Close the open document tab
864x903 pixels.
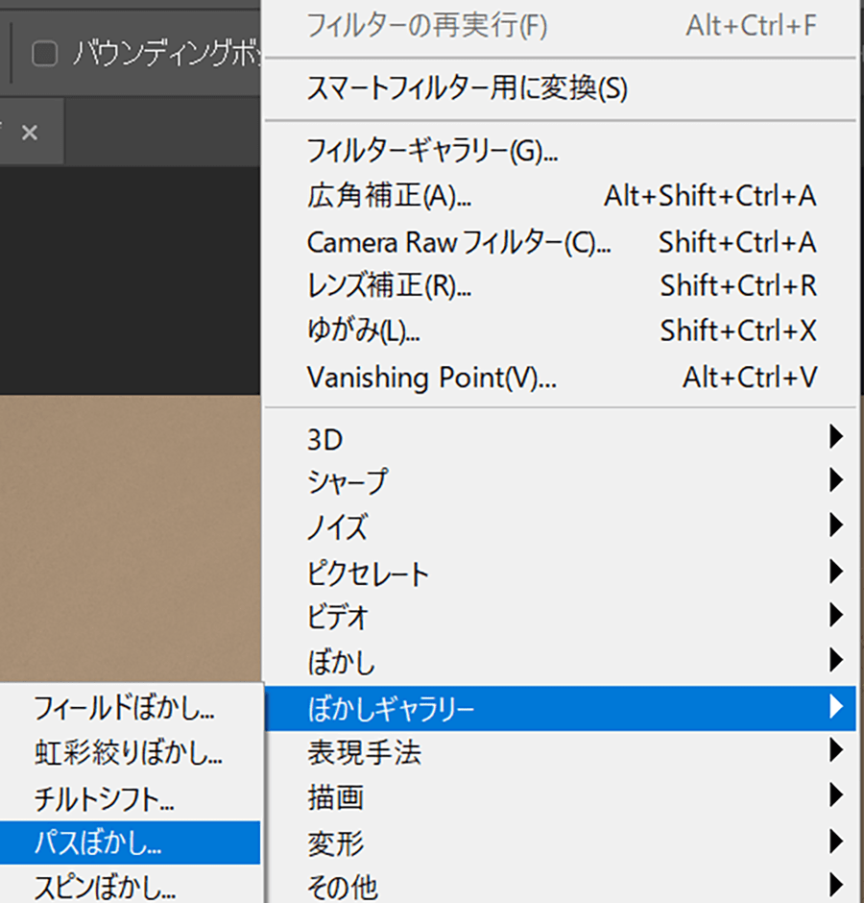[30, 133]
